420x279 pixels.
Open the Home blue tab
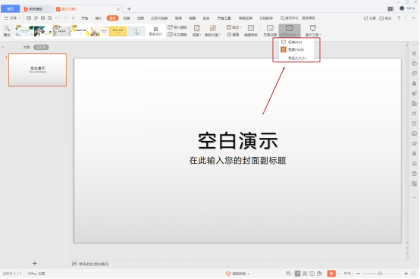10,9
